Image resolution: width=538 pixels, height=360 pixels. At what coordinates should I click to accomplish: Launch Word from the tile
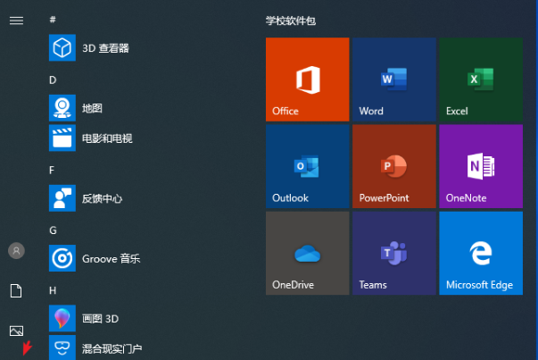[x=394, y=80]
